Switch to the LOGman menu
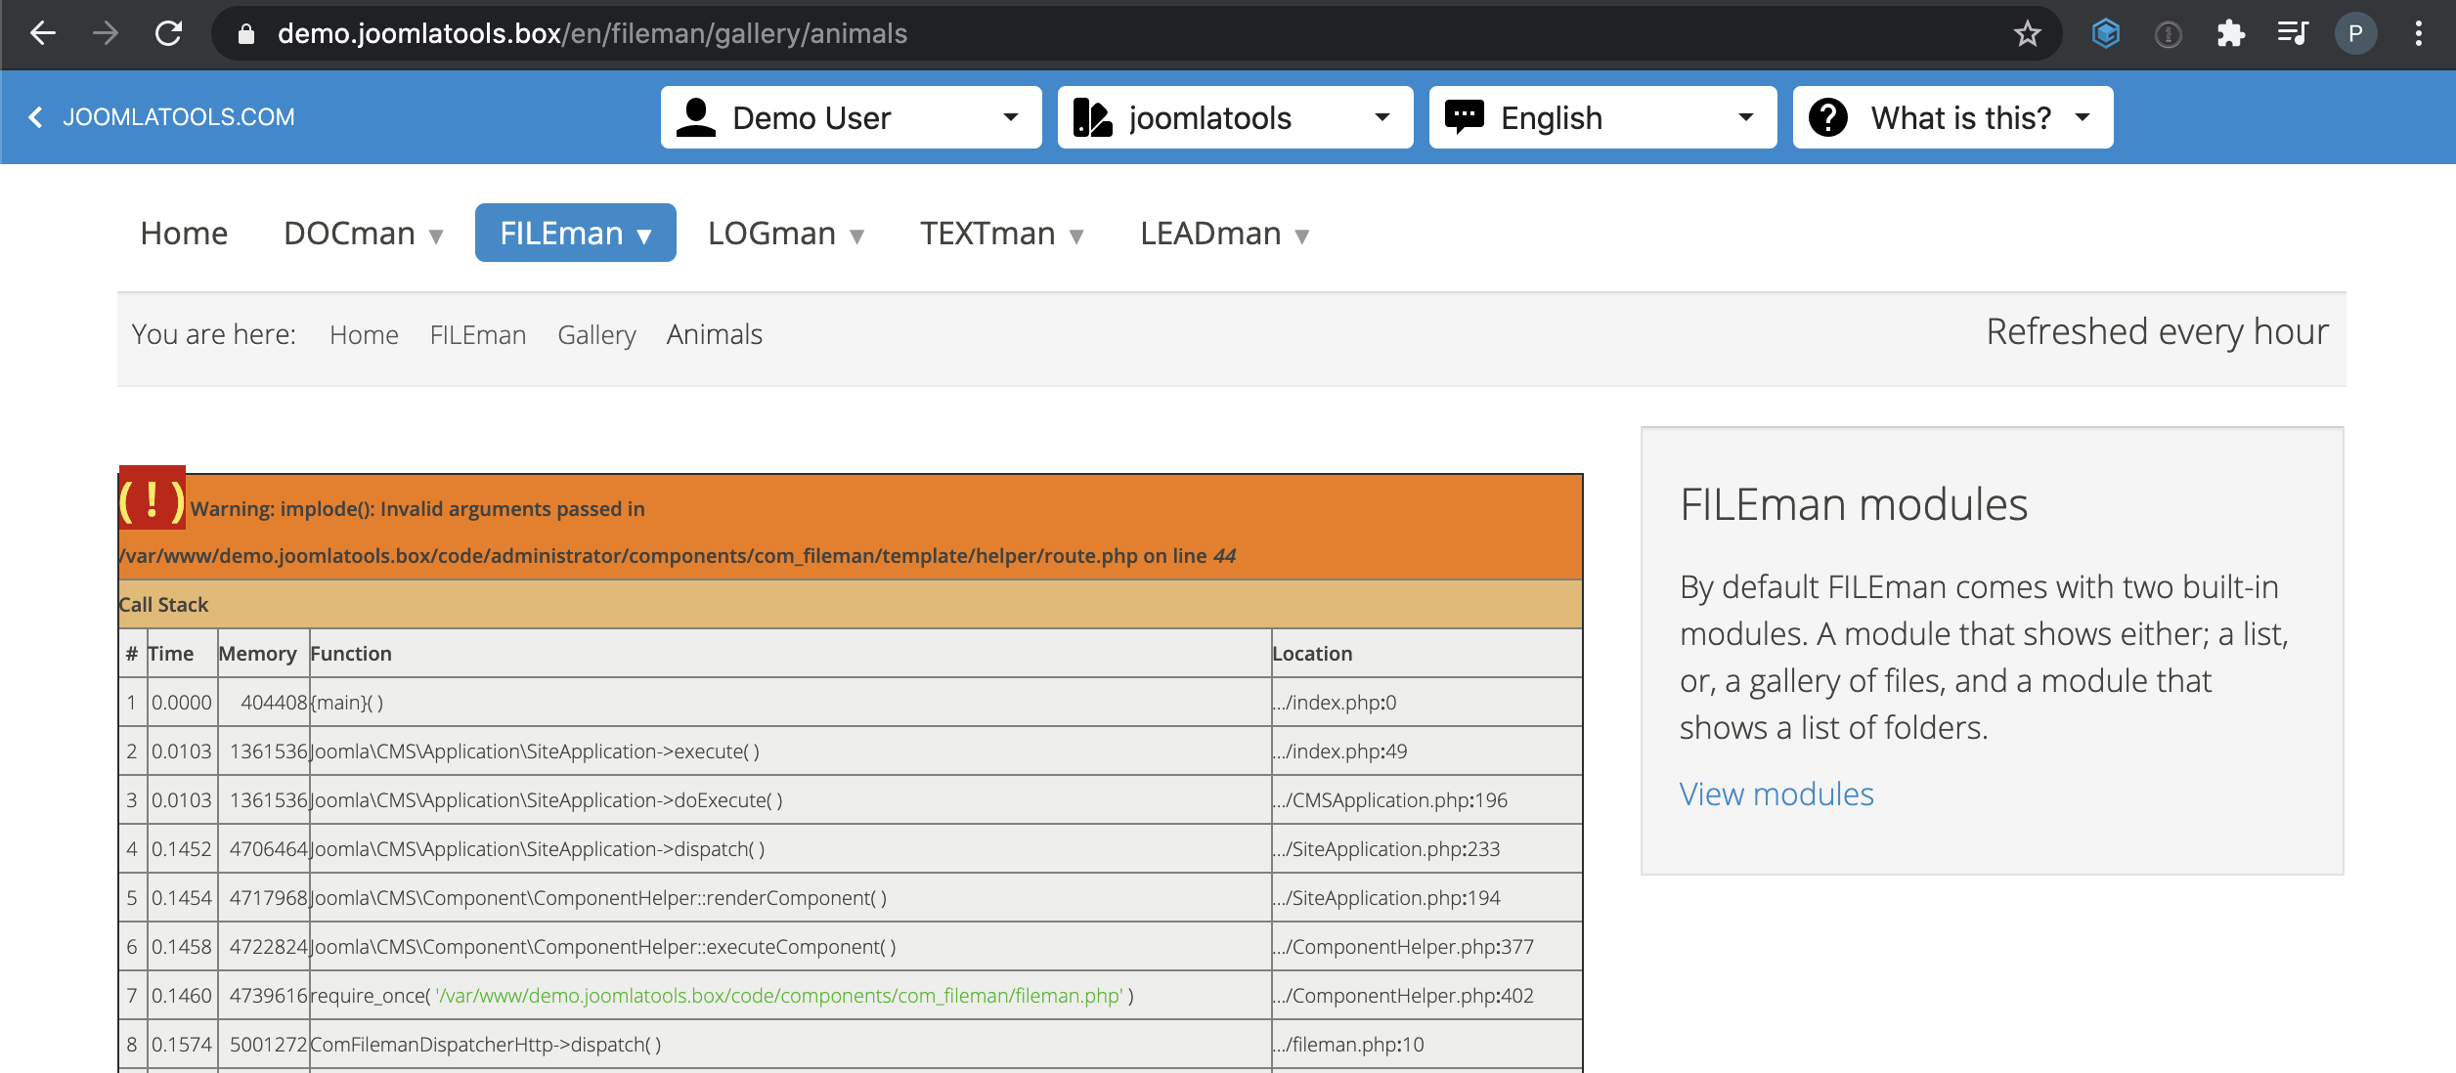Image resolution: width=2456 pixels, height=1073 pixels. pyautogui.click(x=771, y=233)
